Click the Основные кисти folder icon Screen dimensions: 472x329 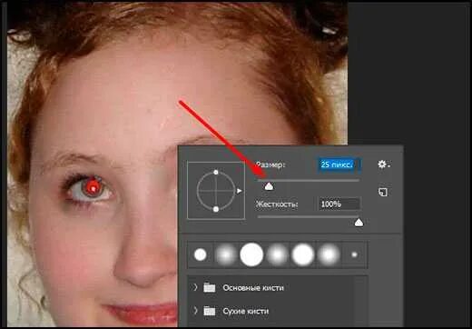point(210,287)
